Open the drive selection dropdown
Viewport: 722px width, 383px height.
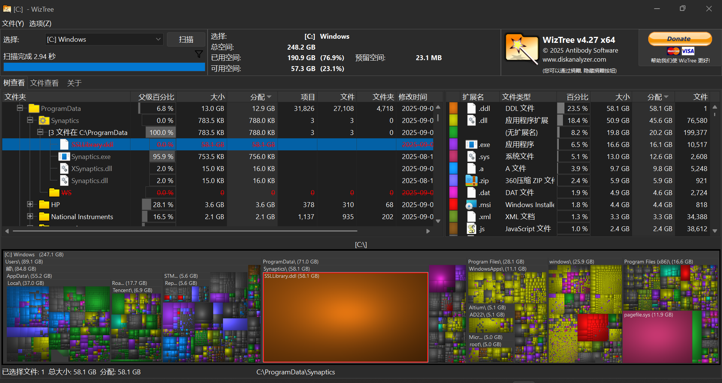coord(158,39)
